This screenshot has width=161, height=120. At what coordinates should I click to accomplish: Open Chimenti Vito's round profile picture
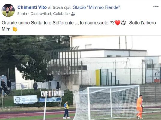(x=8, y=10)
